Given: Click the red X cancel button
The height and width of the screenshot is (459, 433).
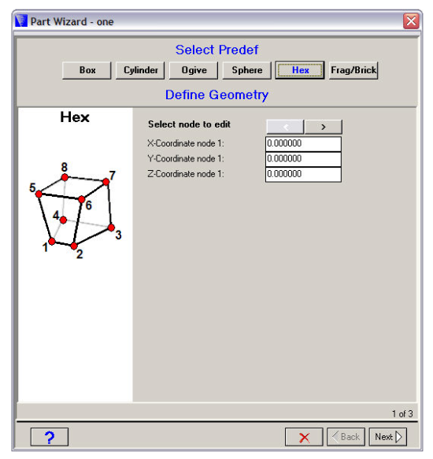Looking at the screenshot, I should pyautogui.click(x=304, y=437).
